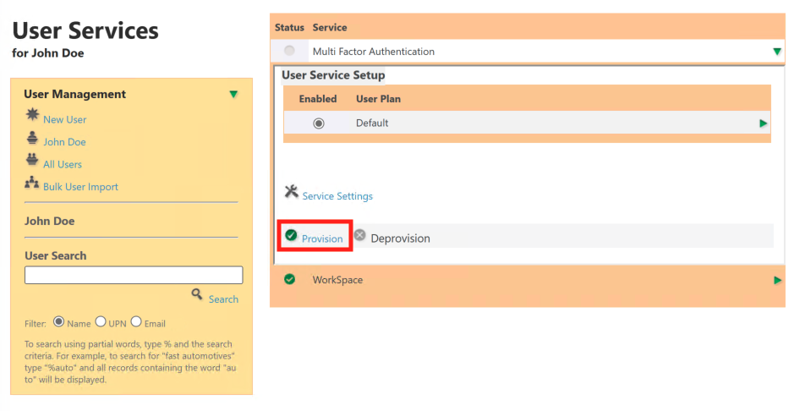Click the Service Settings wrench icon
The height and width of the screenshot is (411, 794).
click(291, 192)
